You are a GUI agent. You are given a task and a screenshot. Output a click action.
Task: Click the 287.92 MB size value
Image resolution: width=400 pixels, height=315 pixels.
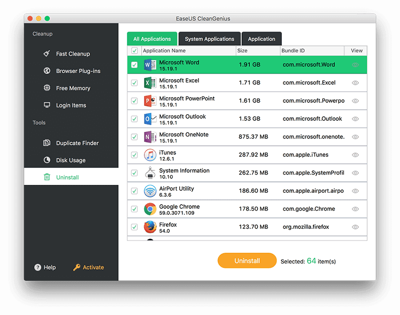(x=253, y=155)
